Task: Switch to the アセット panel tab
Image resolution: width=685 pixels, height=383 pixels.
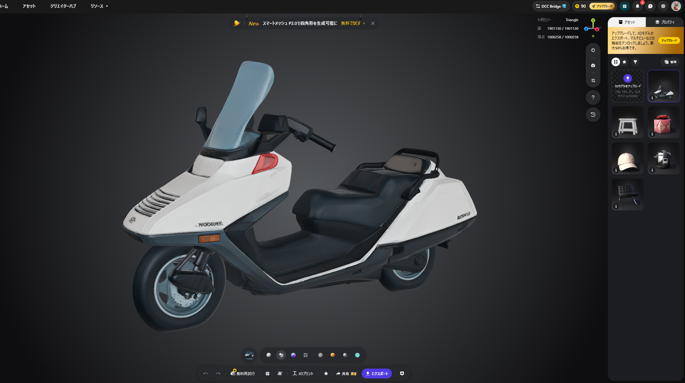Action: 627,22
